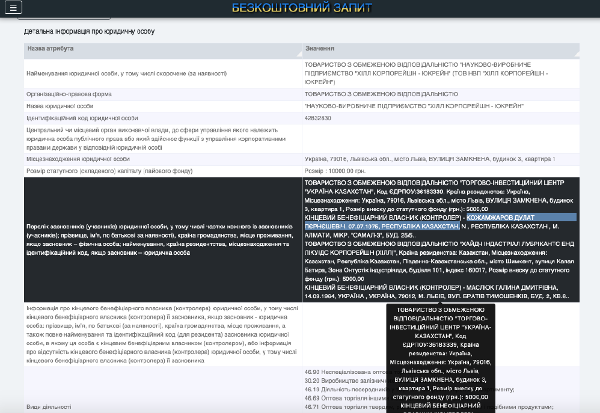This screenshot has height=413, width=600.
Task: Click the "Організаційно-правова форма" attribute row
Action: click(69, 94)
